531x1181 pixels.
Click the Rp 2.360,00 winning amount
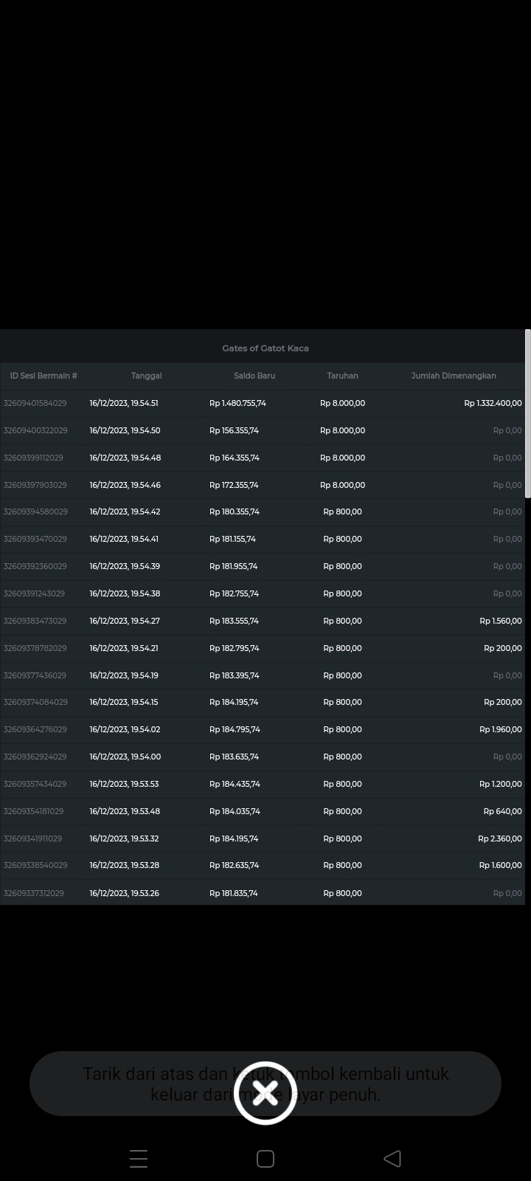499,839
